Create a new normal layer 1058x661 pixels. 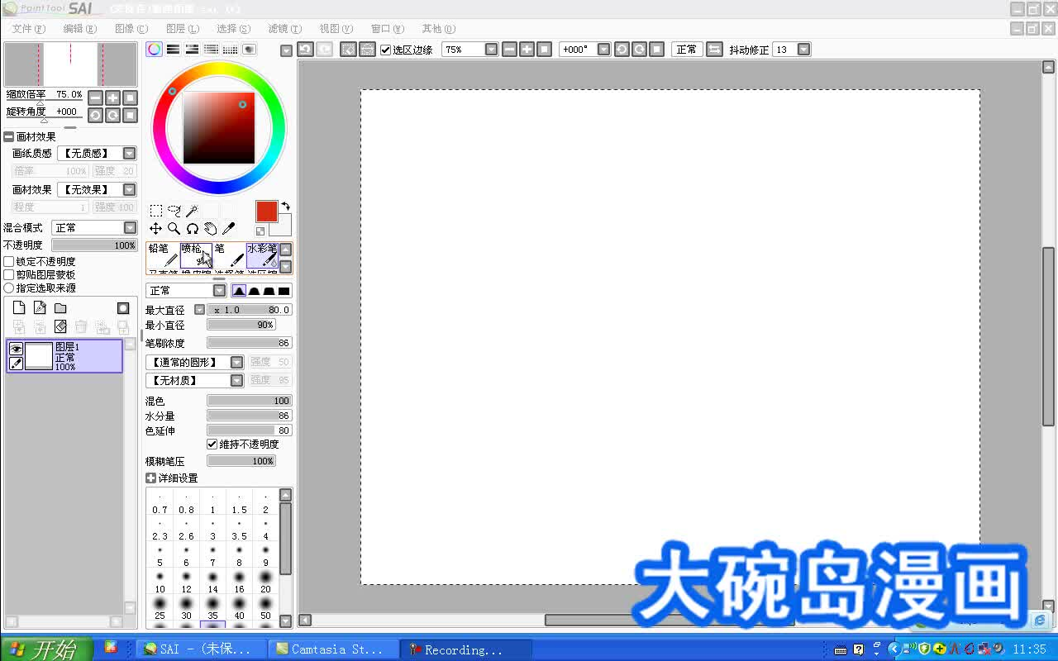(x=18, y=308)
